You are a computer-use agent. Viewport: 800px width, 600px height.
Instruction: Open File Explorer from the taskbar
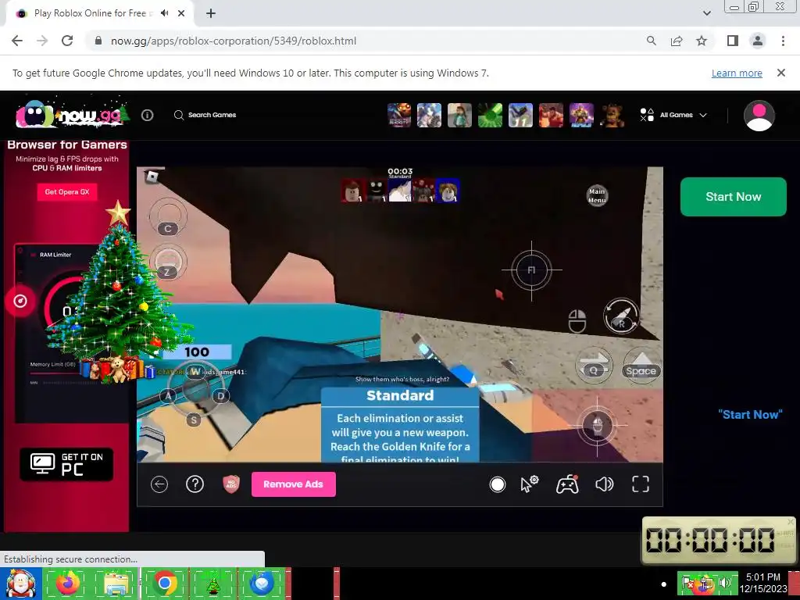pyautogui.click(x=116, y=584)
